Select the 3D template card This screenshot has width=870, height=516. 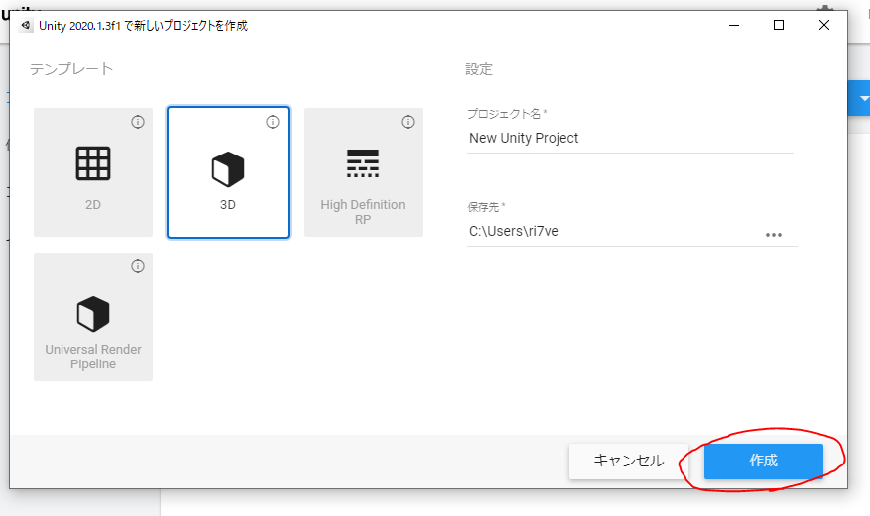point(228,172)
